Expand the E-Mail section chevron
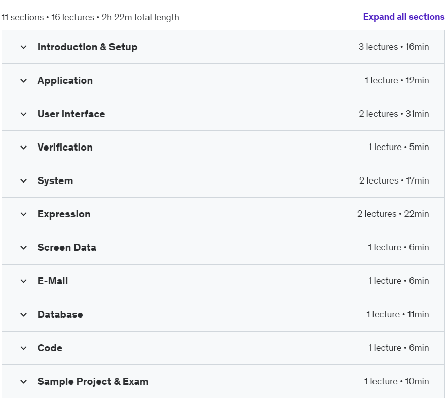Screen dimensions: 447x401 [24, 281]
